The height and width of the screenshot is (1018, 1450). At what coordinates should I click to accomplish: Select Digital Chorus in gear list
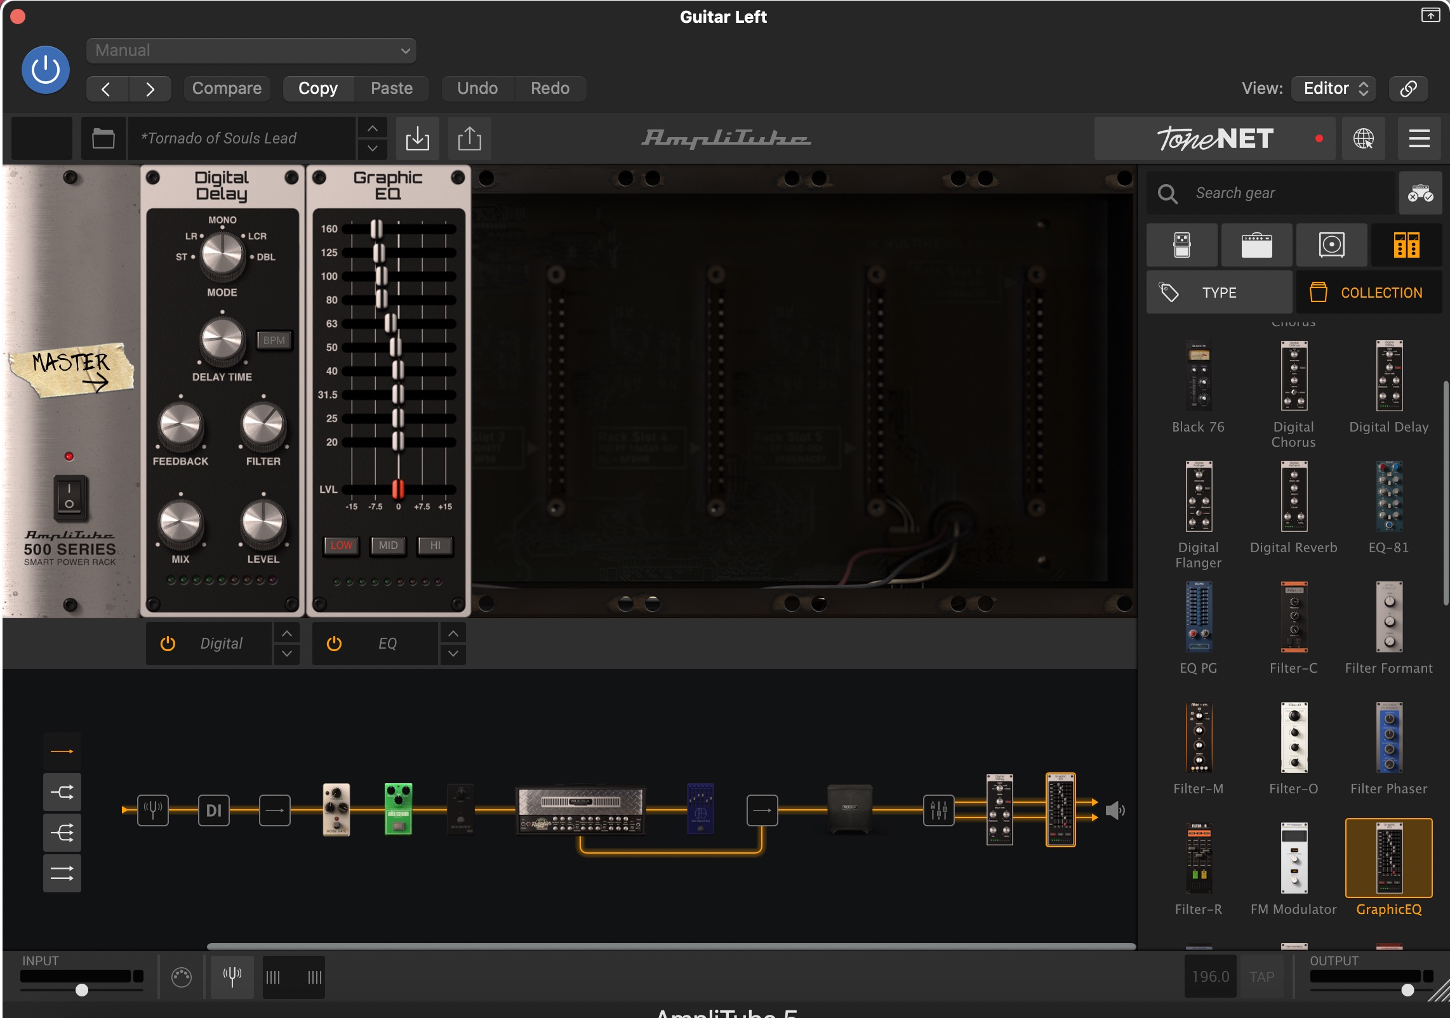pyautogui.click(x=1294, y=393)
